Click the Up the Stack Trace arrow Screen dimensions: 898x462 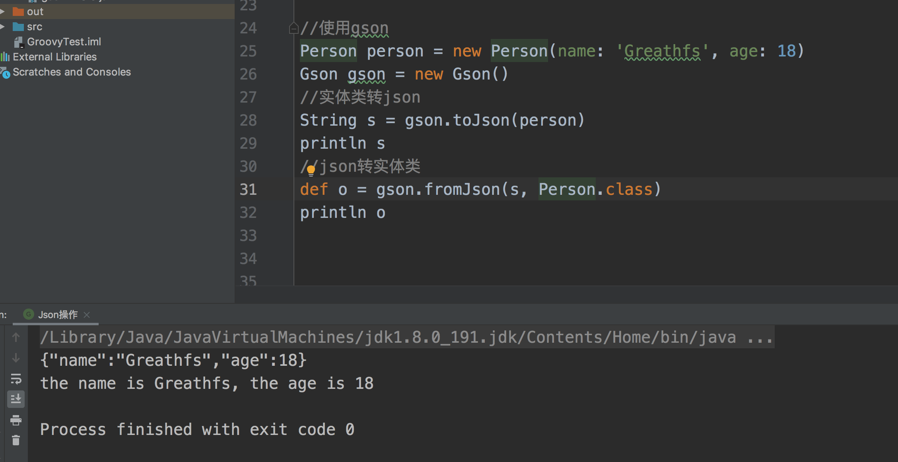coord(16,338)
